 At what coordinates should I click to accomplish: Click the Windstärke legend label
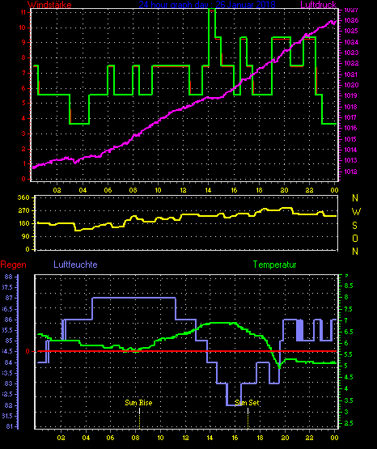[x=49, y=5]
